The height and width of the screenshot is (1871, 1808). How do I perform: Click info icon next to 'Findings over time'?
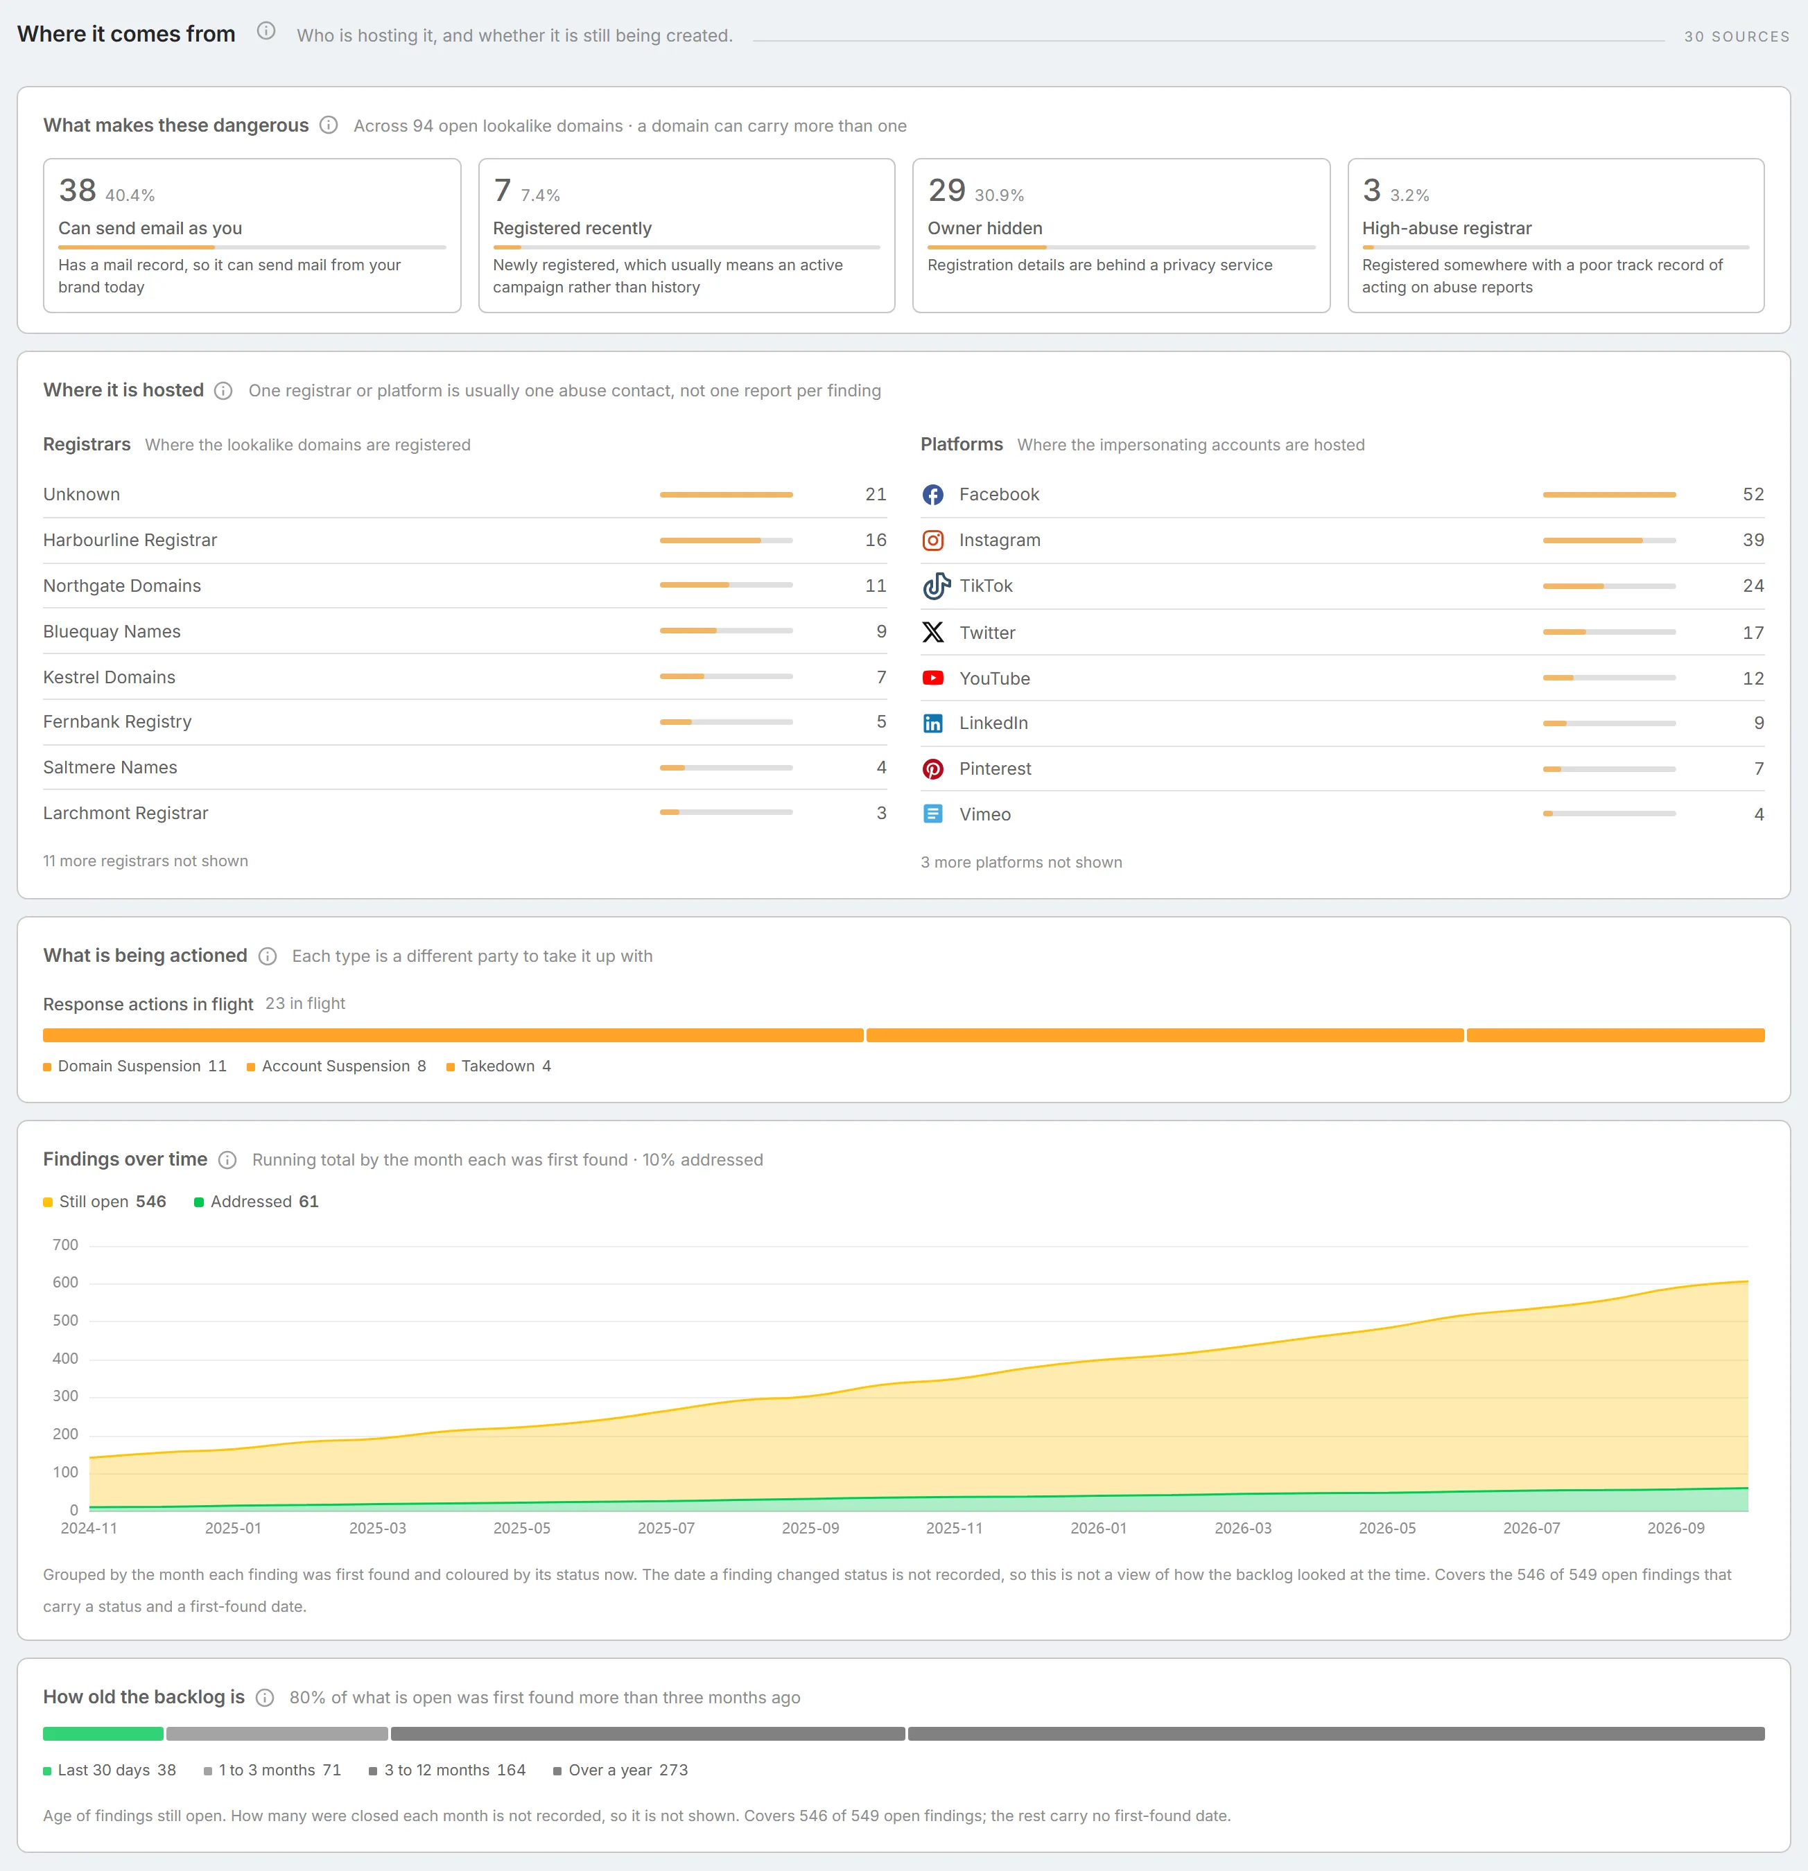(227, 1160)
